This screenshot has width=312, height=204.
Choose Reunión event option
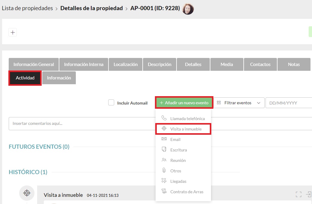point(178,160)
